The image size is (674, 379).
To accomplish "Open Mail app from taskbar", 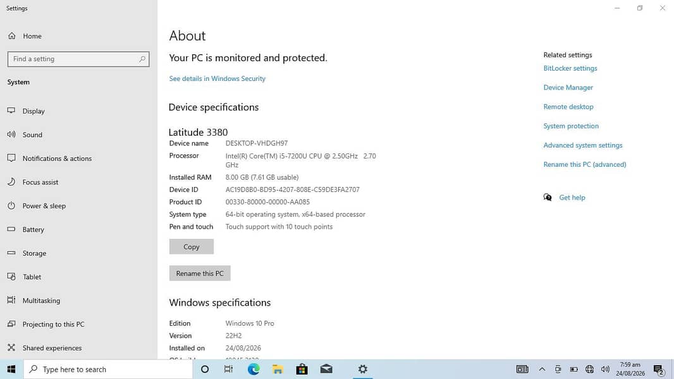I will point(326,369).
